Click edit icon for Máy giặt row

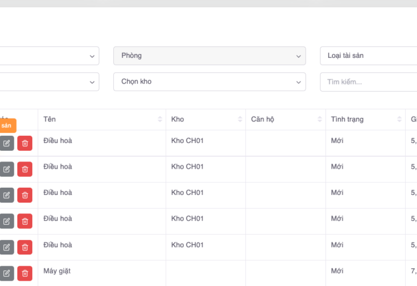[x=7, y=273]
